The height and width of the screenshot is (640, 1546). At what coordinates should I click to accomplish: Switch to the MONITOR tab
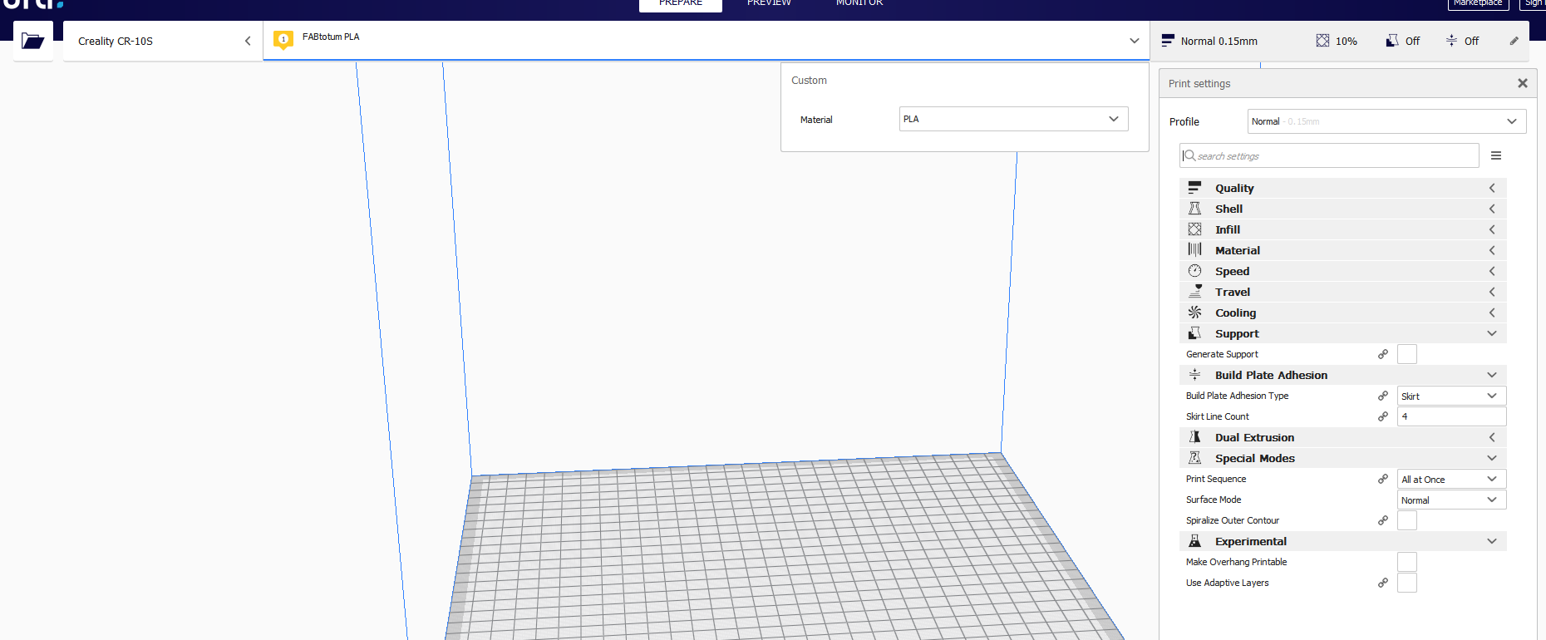click(859, 4)
